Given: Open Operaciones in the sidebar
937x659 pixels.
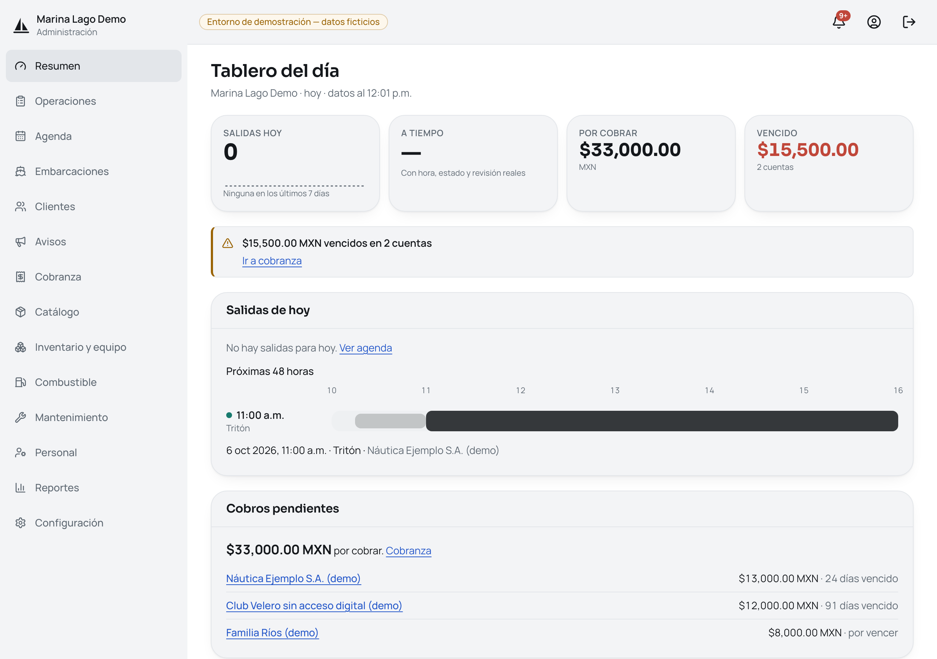Looking at the screenshot, I should tap(93, 101).
